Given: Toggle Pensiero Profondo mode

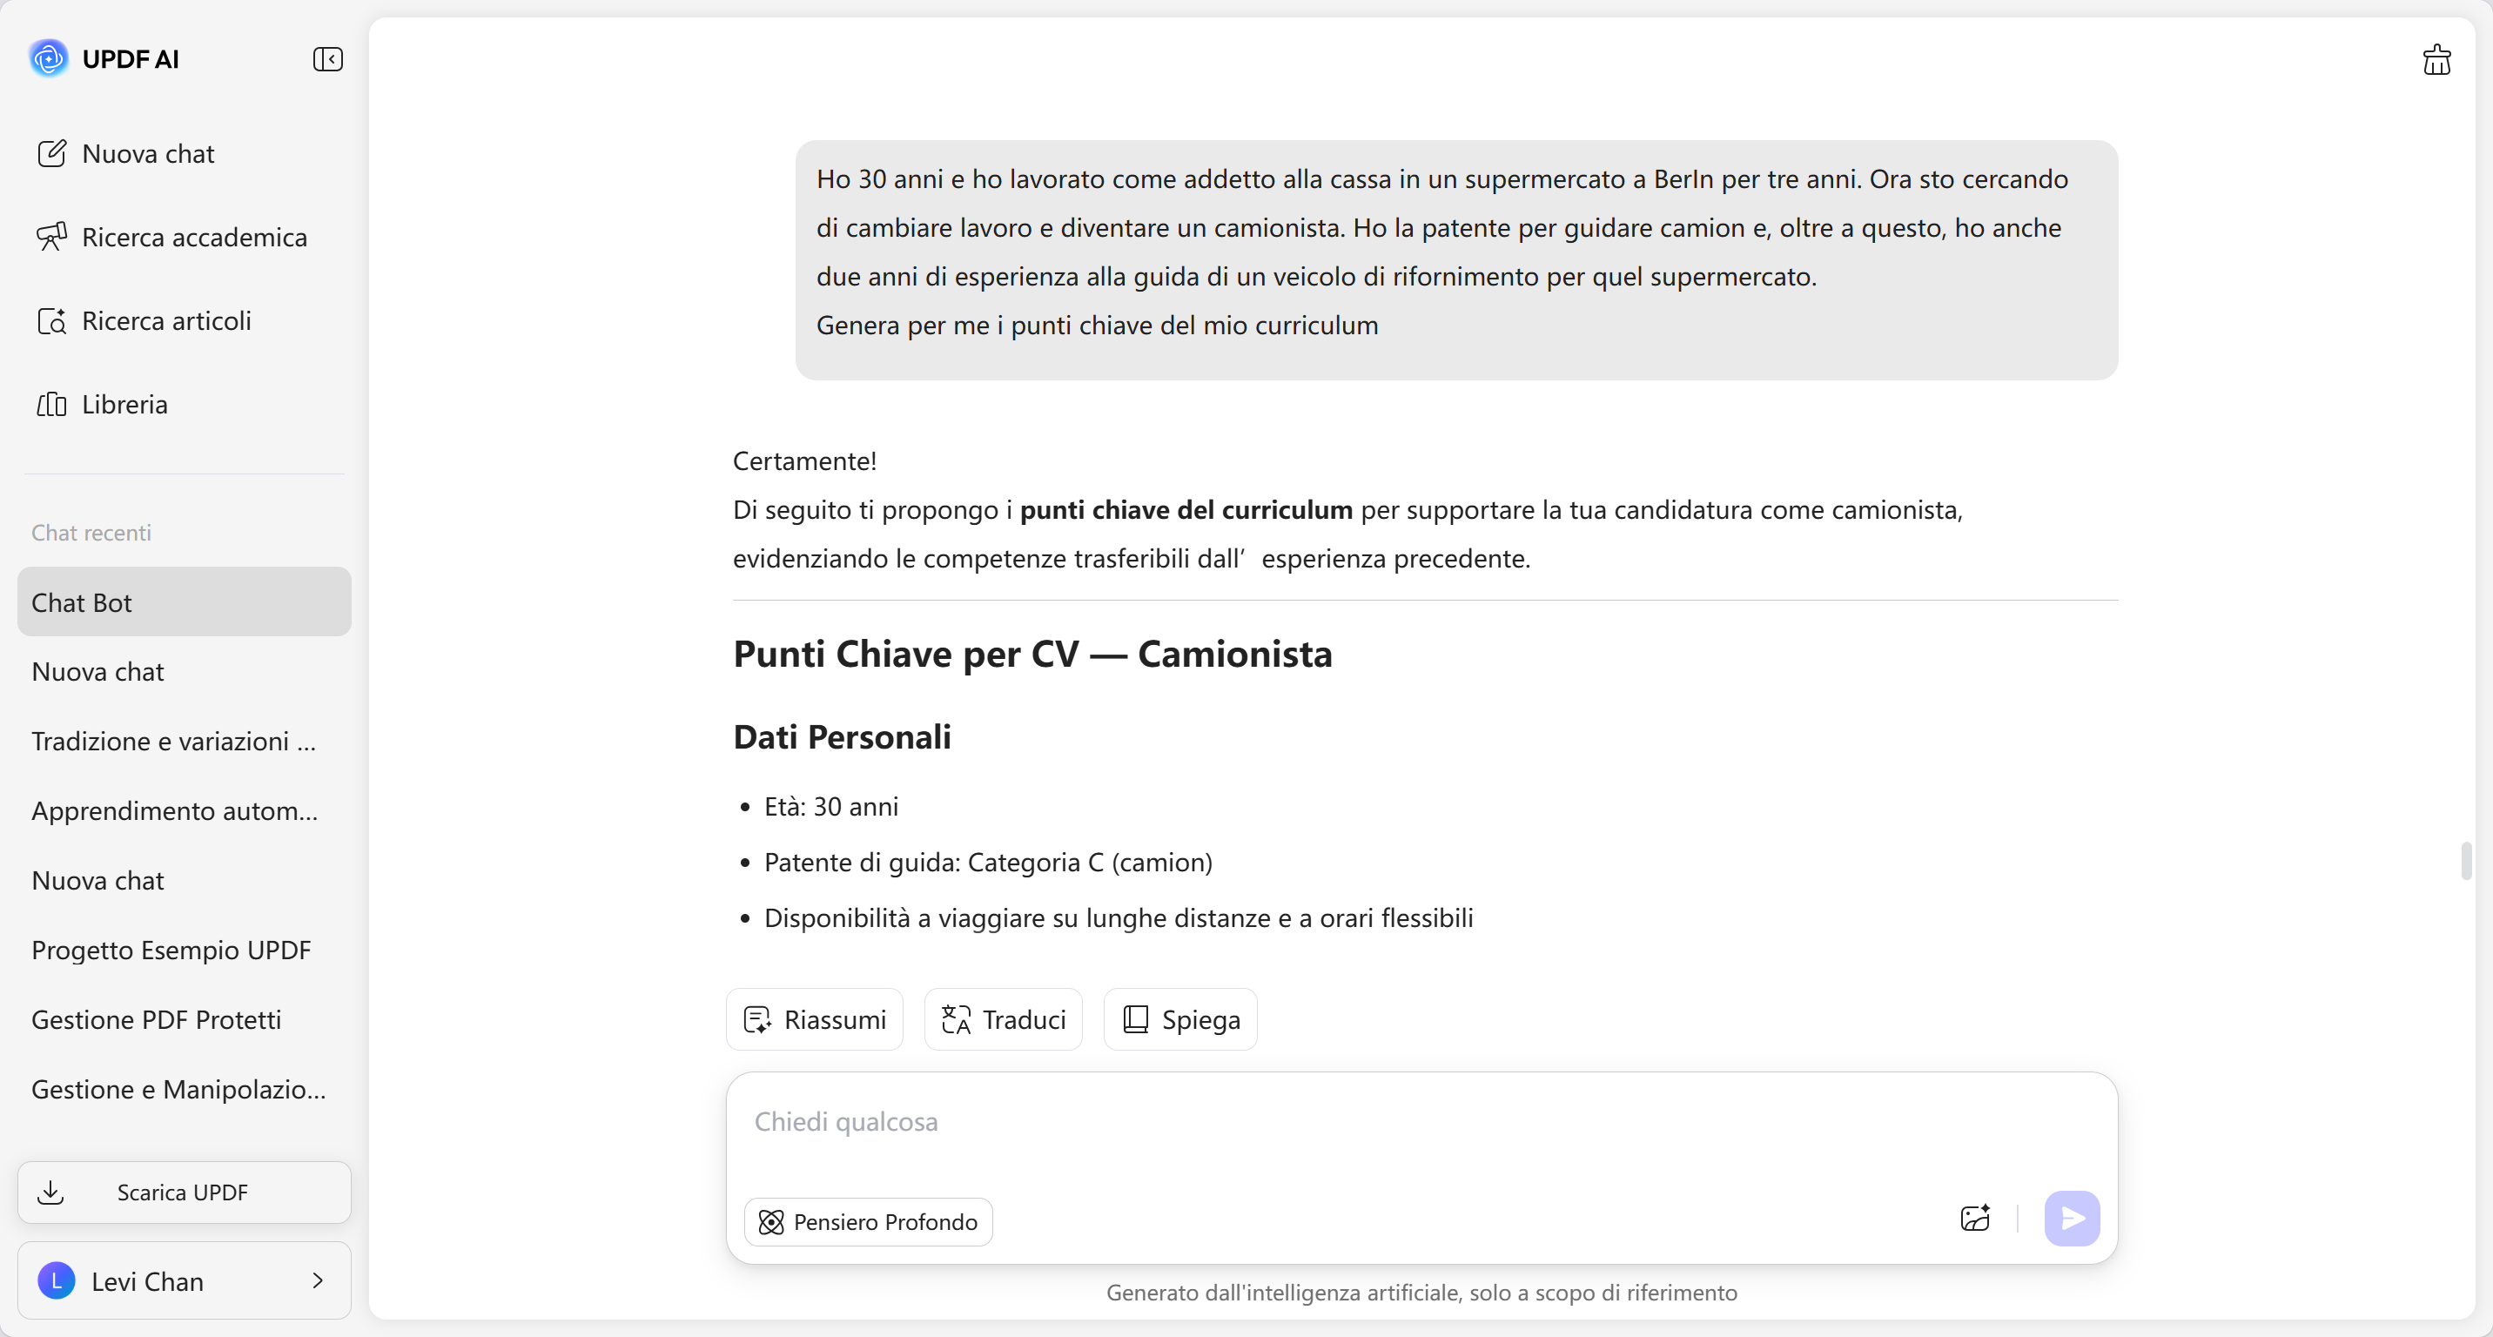Looking at the screenshot, I should pyautogui.click(x=868, y=1222).
